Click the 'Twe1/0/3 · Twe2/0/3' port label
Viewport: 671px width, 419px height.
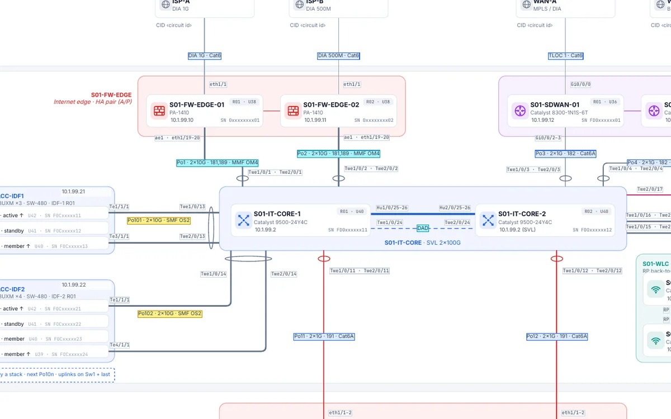pyautogui.click(x=533, y=169)
